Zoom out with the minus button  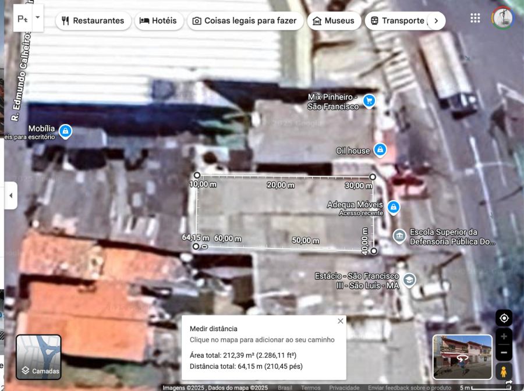click(504, 353)
